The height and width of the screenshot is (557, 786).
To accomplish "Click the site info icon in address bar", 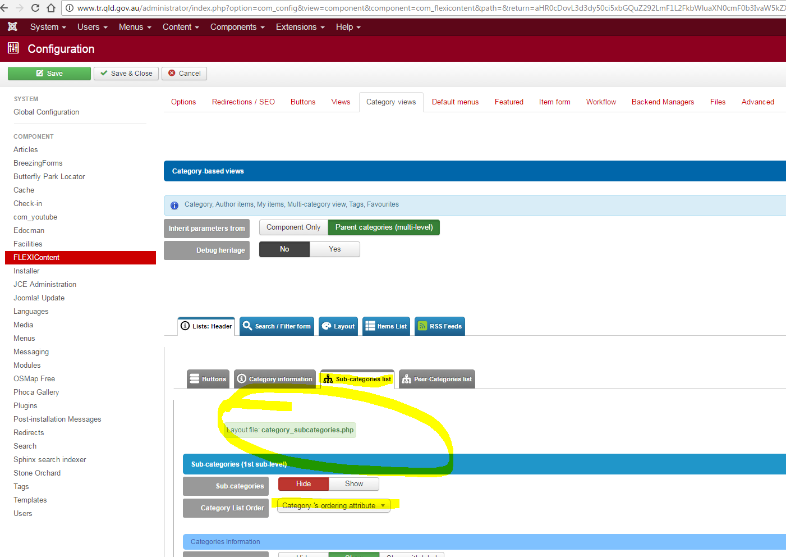I will click(70, 8).
